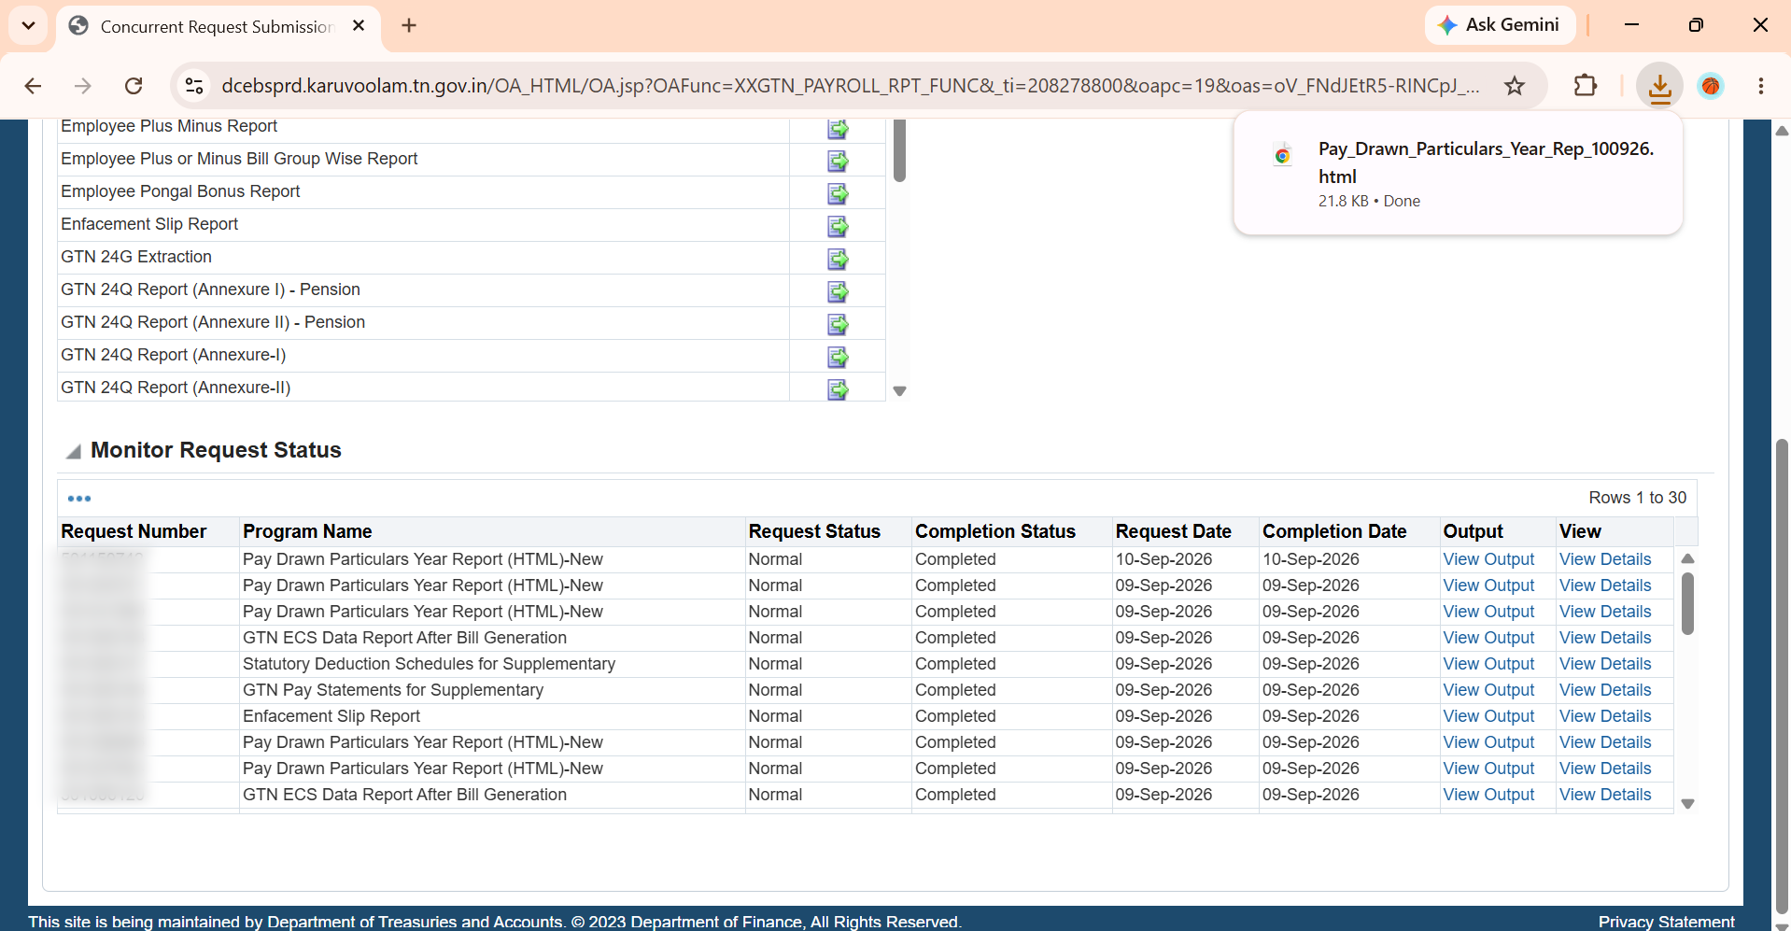This screenshot has width=1791, height=931.
Task: Submit the Enfacement Slip Report from list
Action: (x=838, y=226)
